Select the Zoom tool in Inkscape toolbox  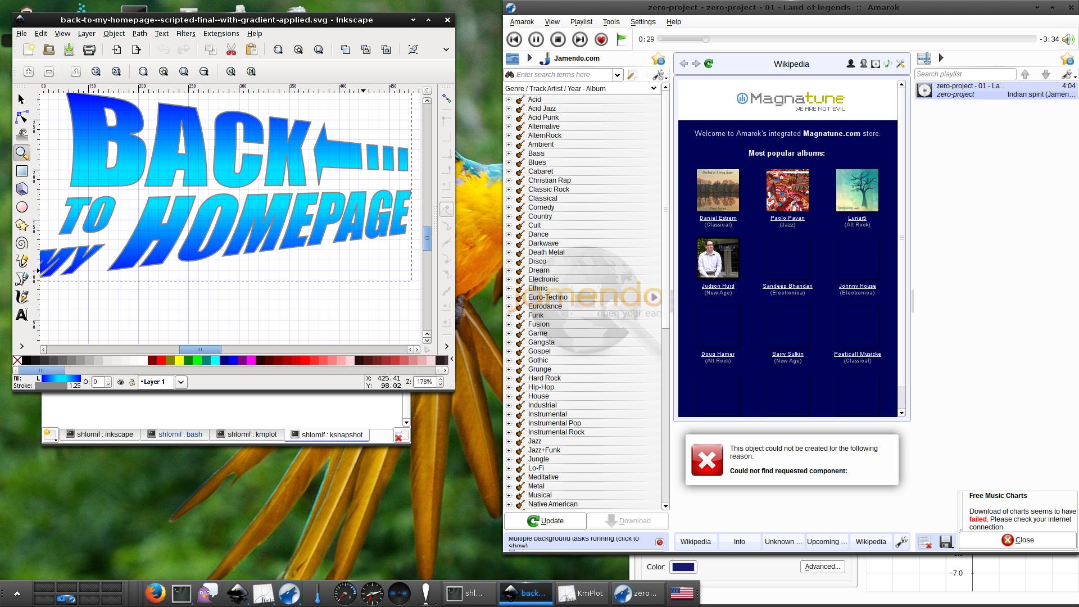(x=21, y=153)
